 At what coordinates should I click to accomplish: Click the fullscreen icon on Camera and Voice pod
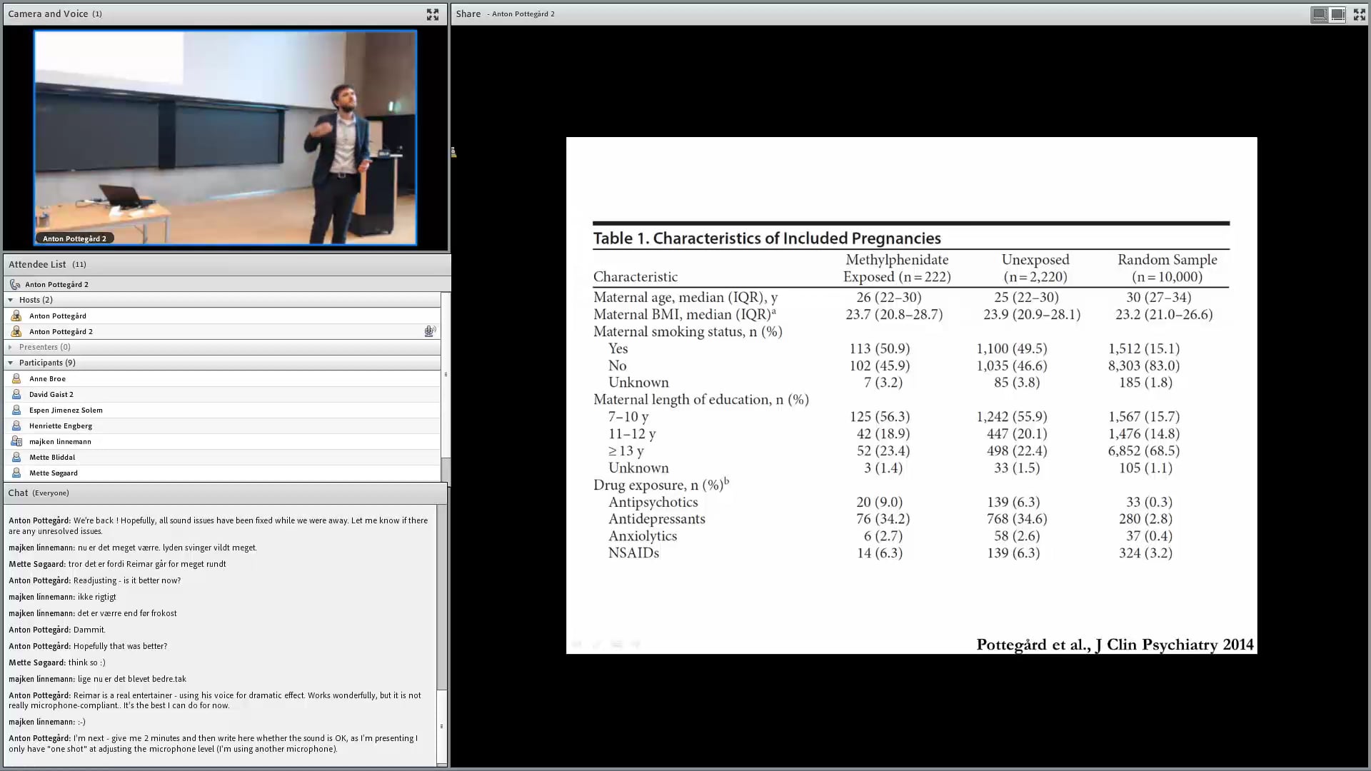pyautogui.click(x=433, y=14)
